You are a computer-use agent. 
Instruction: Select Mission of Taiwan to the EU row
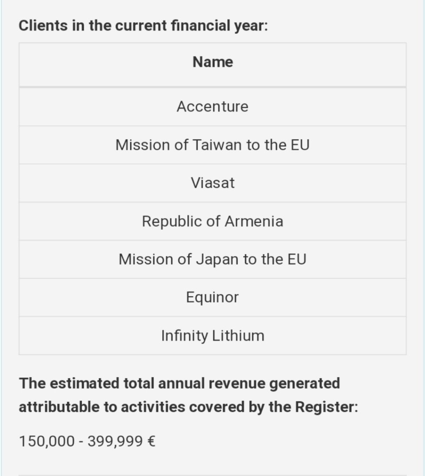coord(212,145)
